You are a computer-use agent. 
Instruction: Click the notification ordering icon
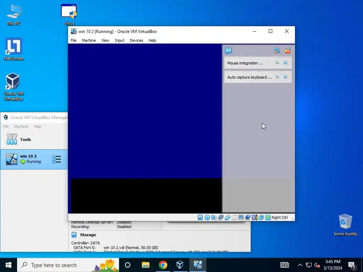click(x=277, y=51)
